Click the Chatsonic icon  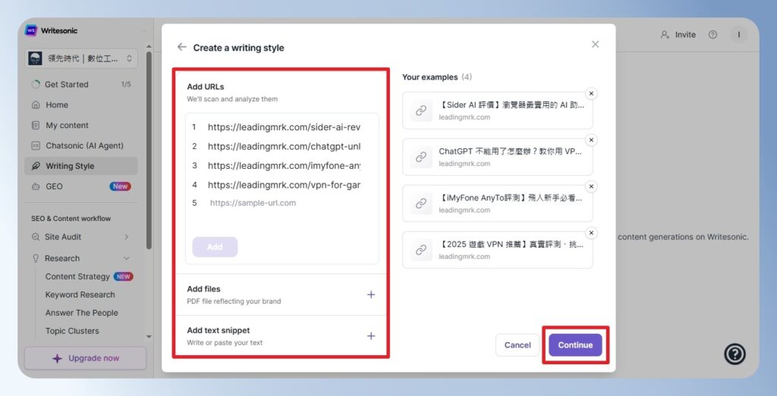(x=36, y=145)
